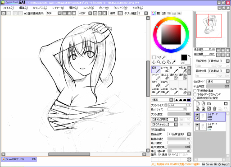This screenshot has width=231, height=167.
Task: Open the stabilizer 手ブレ補正 dropdown
Action: (146, 13)
